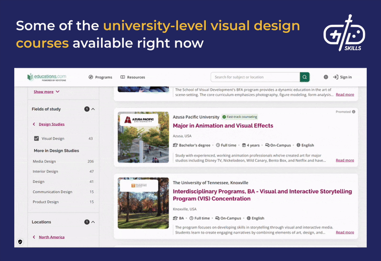Go back to Design Studies
The height and width of the screenshot is (261, 381).
click(x=51, y=124)
